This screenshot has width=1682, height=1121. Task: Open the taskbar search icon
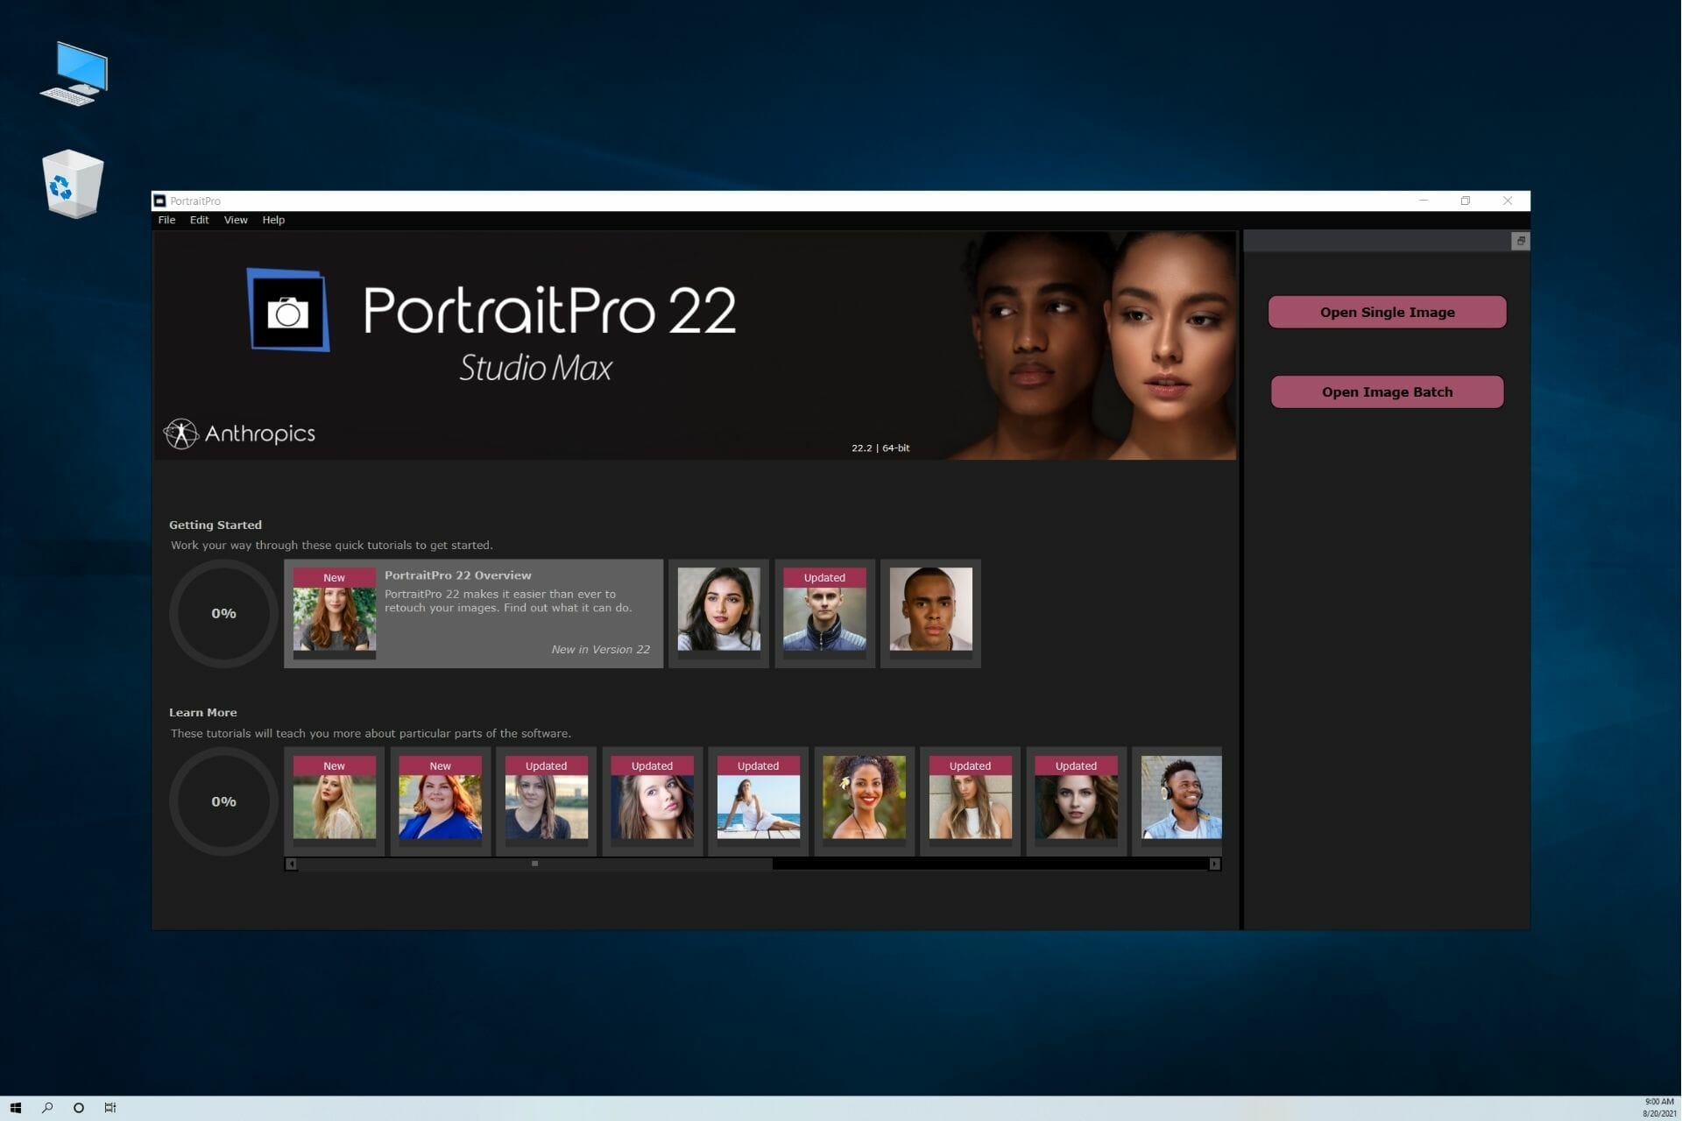pos(47,1108)
